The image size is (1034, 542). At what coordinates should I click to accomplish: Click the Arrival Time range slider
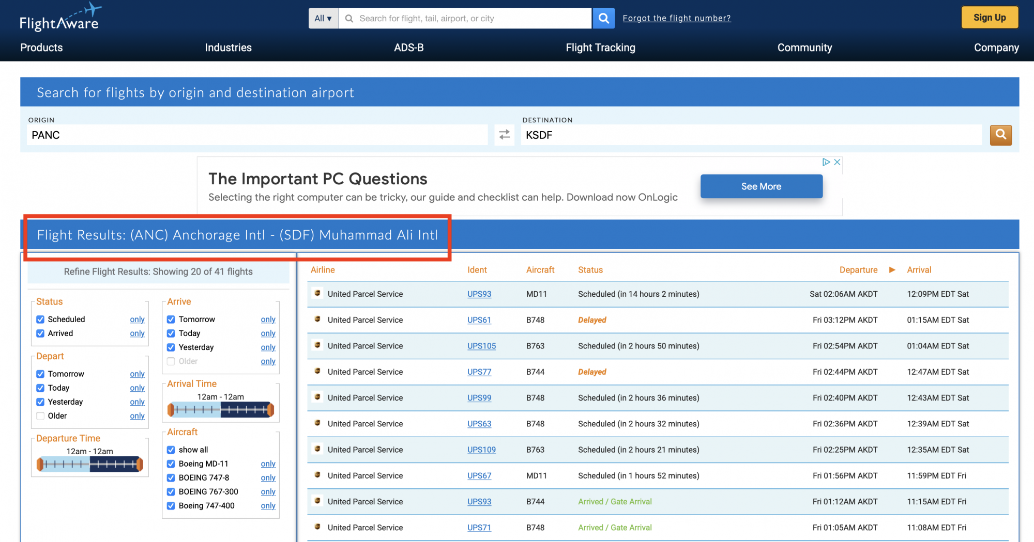pyautogui.click(x=221, y=410)
